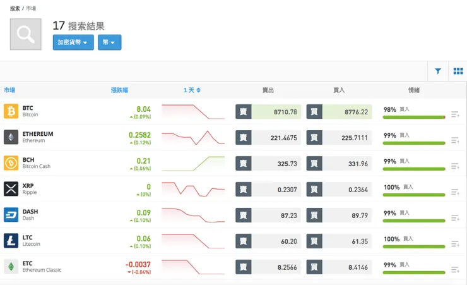
Task: Click the Bitcoin Cash BCH logo
Action: point(11,163)
